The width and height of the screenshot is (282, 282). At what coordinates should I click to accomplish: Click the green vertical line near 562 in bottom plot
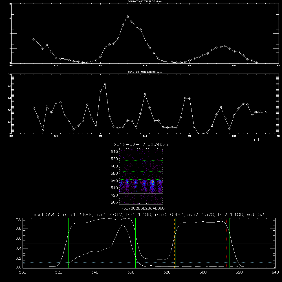tap(135, 243)
